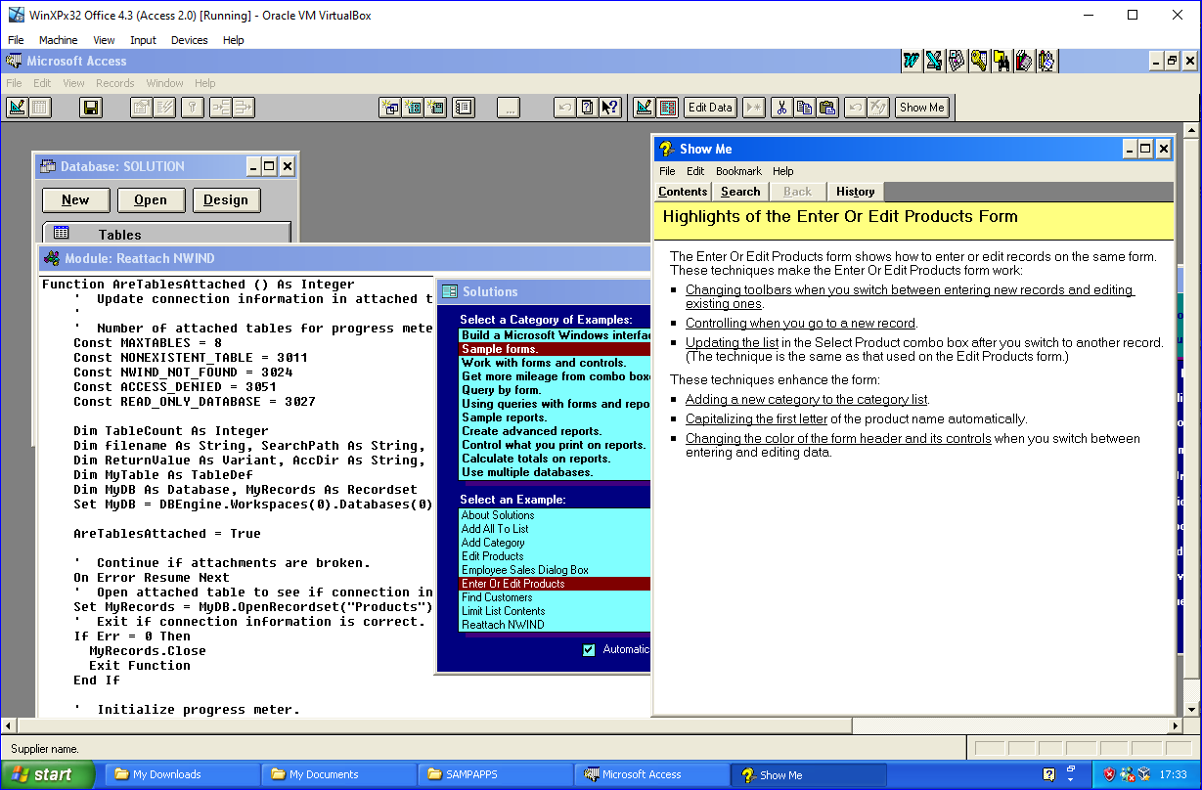
Task: Switch to My Downloads taskbar item
Action: (183, 774)
